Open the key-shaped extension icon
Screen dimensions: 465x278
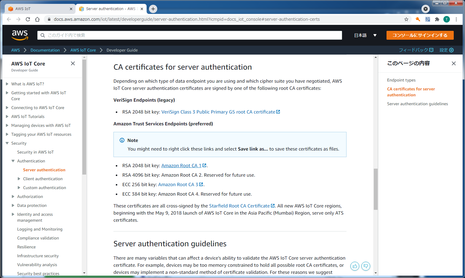point(418,19)
